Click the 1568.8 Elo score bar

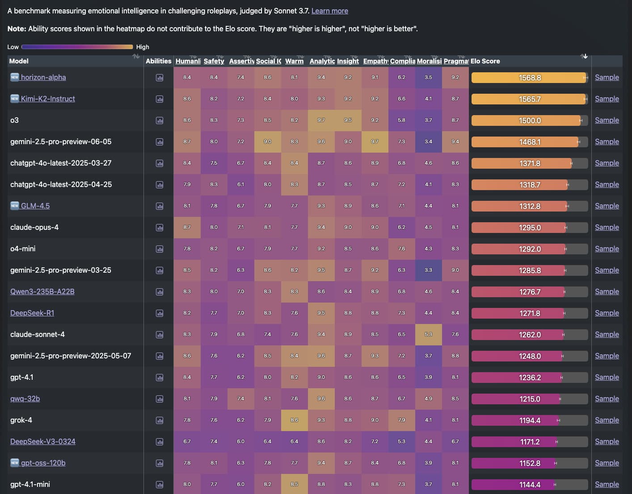529,78
